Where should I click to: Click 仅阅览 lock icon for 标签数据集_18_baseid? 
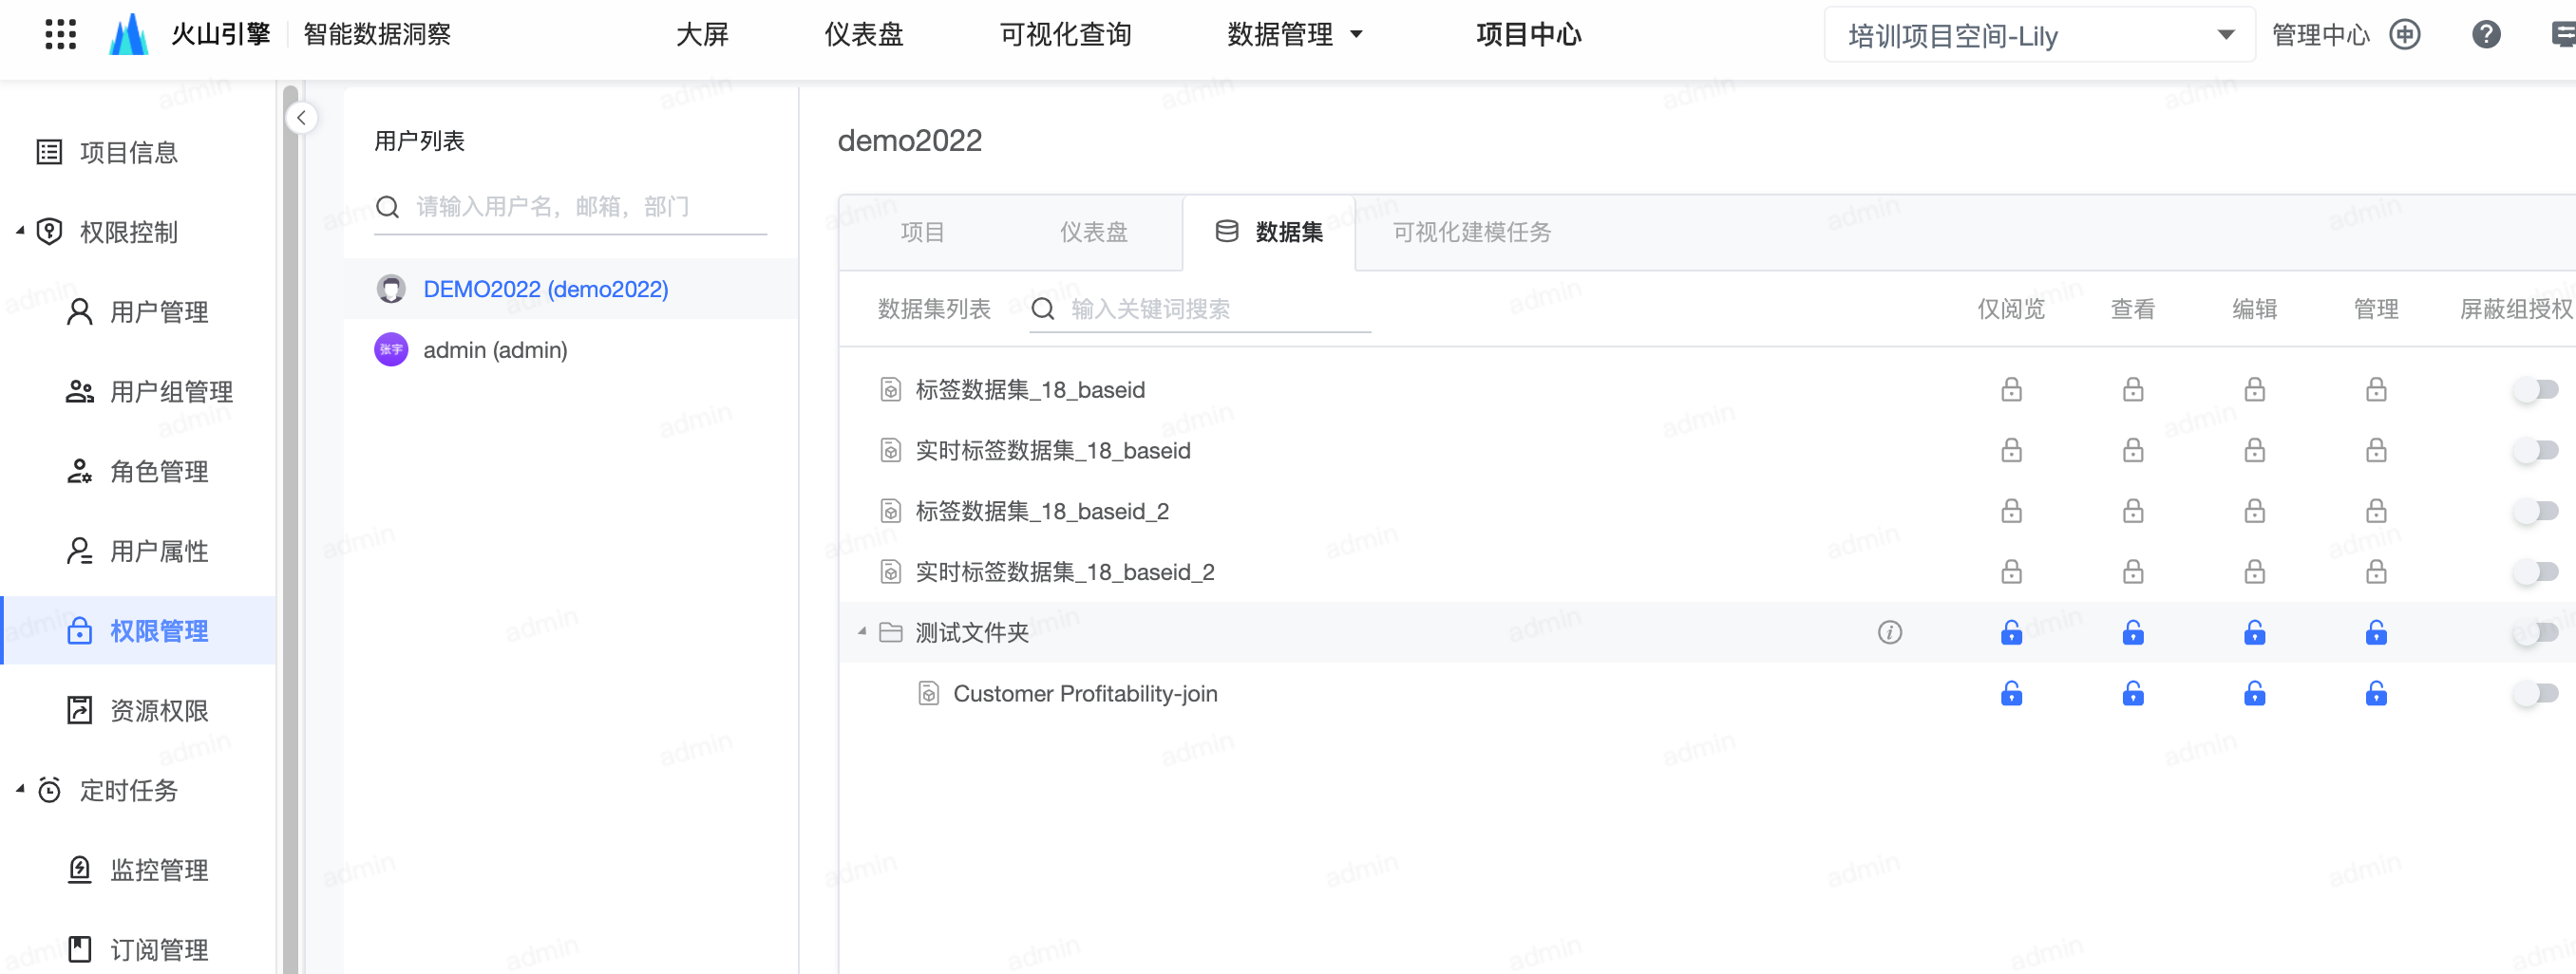coord(2011,389)
